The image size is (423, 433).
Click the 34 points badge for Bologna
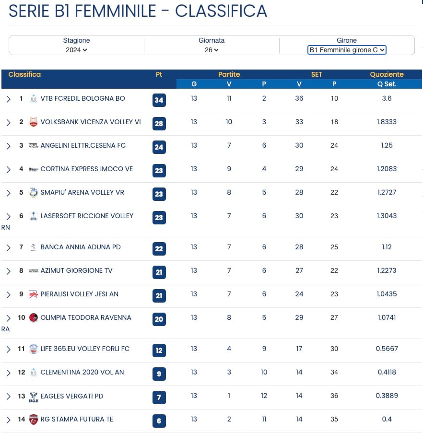click(x=159, y=100)
